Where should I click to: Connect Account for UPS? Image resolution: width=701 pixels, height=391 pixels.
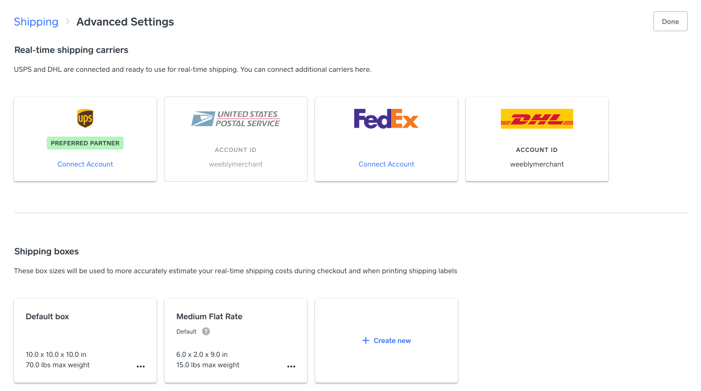click(x=85, y=164)
